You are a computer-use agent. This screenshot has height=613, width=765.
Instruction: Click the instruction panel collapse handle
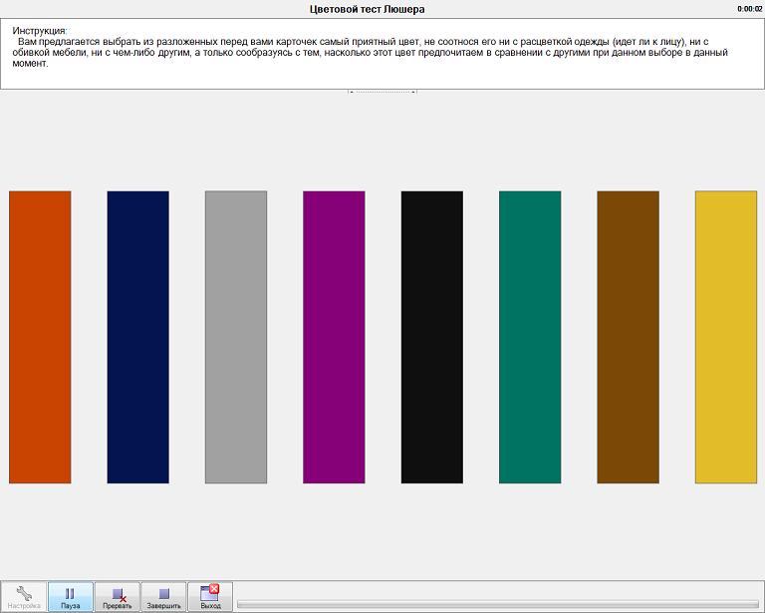382,92
